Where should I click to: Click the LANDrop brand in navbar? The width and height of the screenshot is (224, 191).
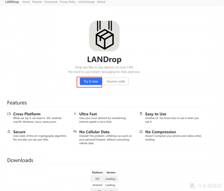click(x=12, y=2)
